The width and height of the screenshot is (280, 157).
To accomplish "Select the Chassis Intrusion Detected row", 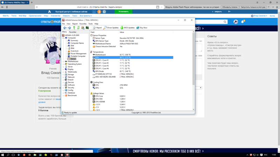I will [x=132, y=46].
